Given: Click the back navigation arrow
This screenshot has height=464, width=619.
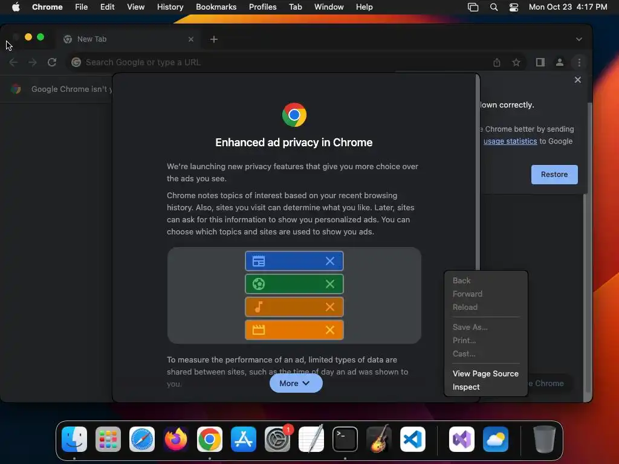Looking at the screenshot, I should pos(13,62).
